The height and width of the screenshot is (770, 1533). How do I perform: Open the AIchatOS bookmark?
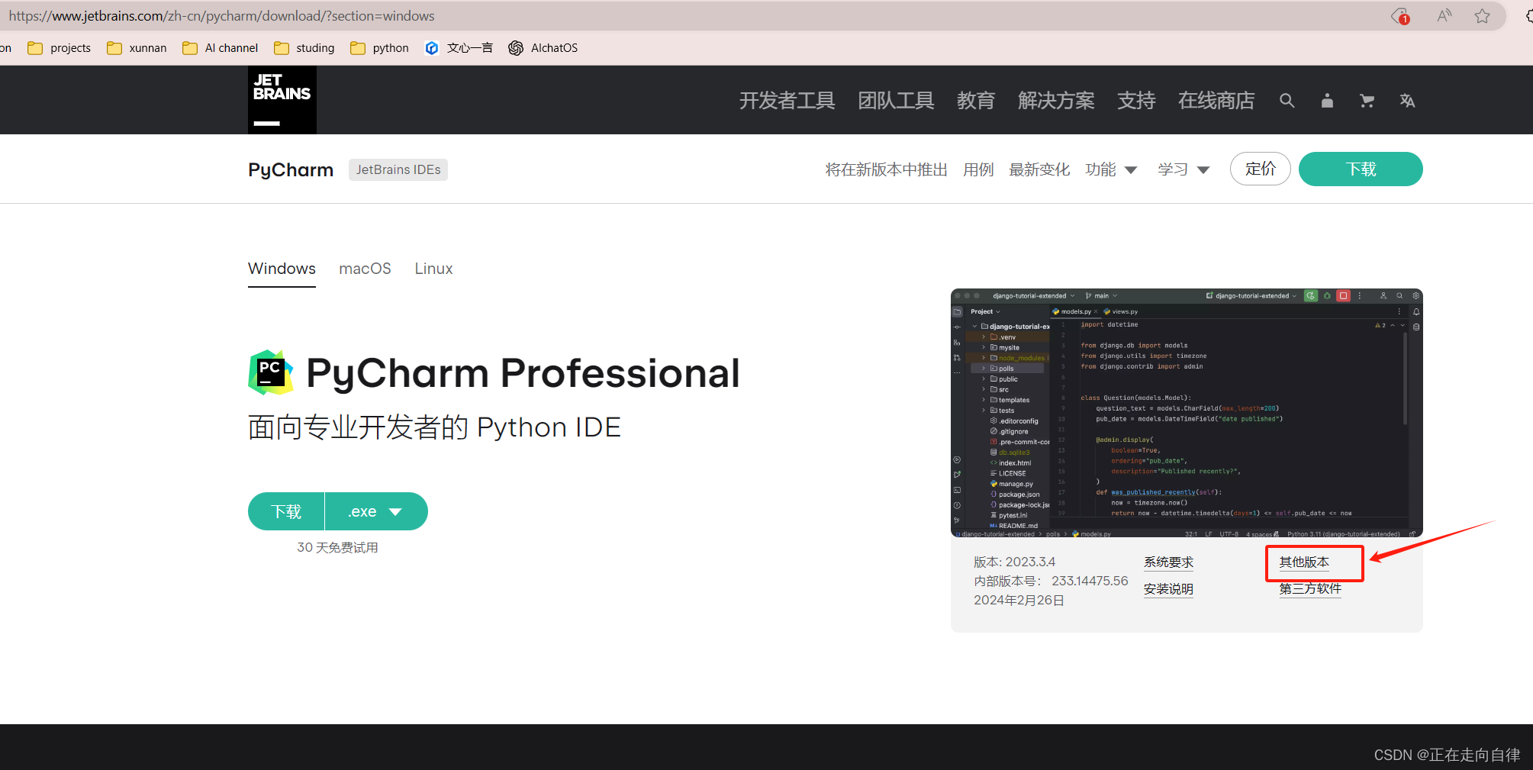point(543,48)
